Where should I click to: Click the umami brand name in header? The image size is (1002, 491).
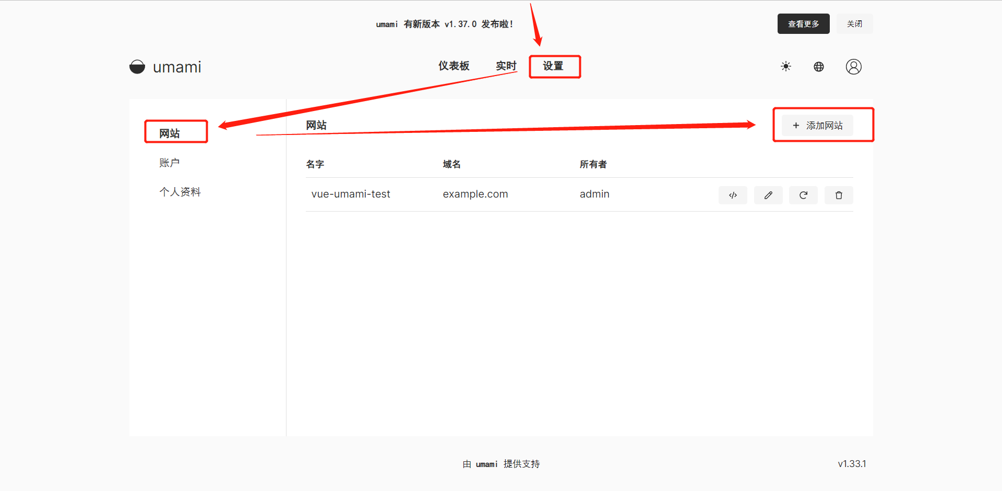(x=177, y=67)
